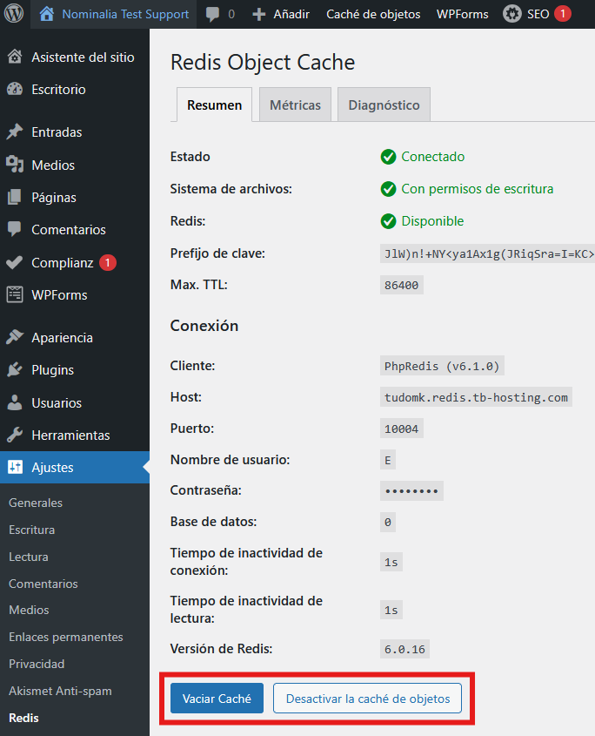Open Medios under Ajustes submenu
595x736 pixels.
pyautogui.click(x=29, y=610)
